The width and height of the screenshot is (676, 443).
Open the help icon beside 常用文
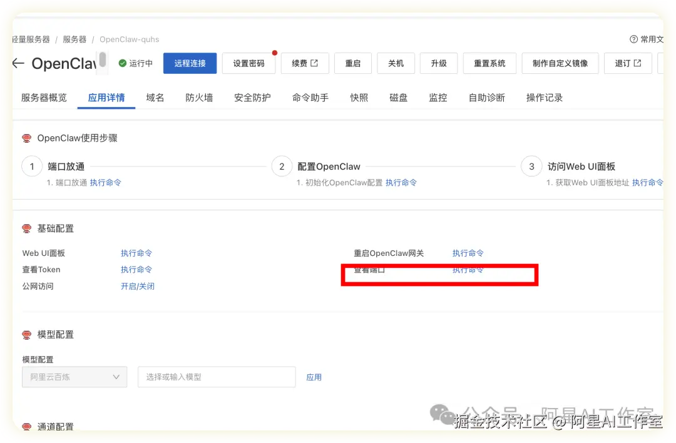point(633,39)
